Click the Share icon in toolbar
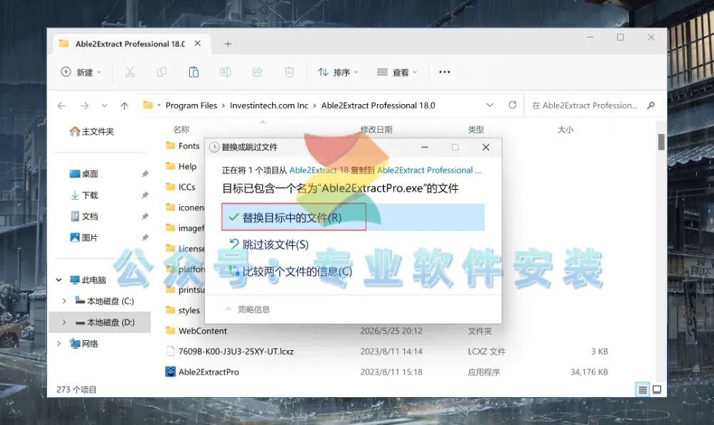The height and width of the screenshot is (425, 714). click(x=257, y=72)
